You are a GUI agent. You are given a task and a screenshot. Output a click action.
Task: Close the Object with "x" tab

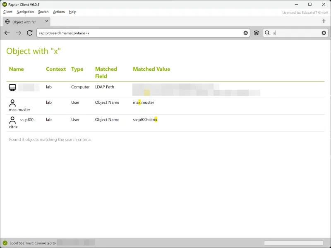click(x=46, y=21)
